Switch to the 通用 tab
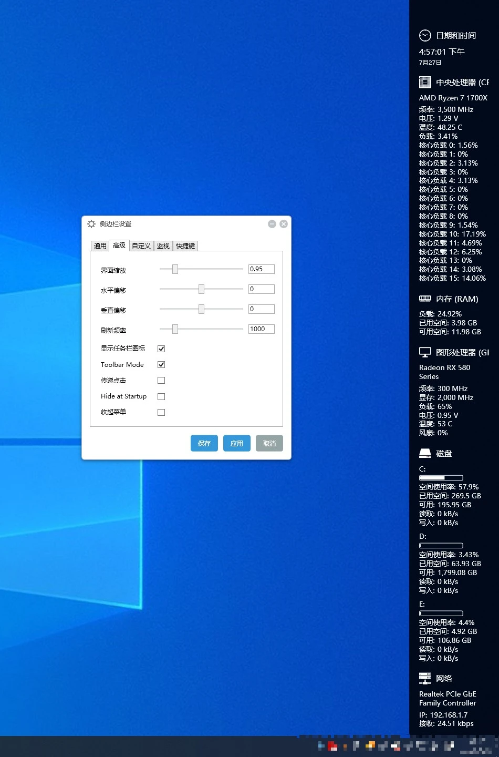This screenshot has width=499, height=757. pos(100,245)
